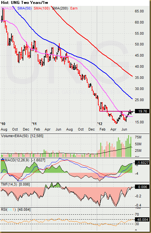The image size is (151, 233).
Task: Select the SMA(100) legend label
Action: (42, 8)
